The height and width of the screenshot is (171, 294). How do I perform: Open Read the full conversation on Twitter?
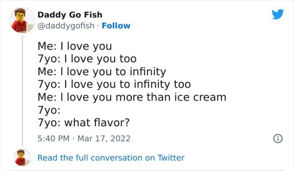(111, 158)
